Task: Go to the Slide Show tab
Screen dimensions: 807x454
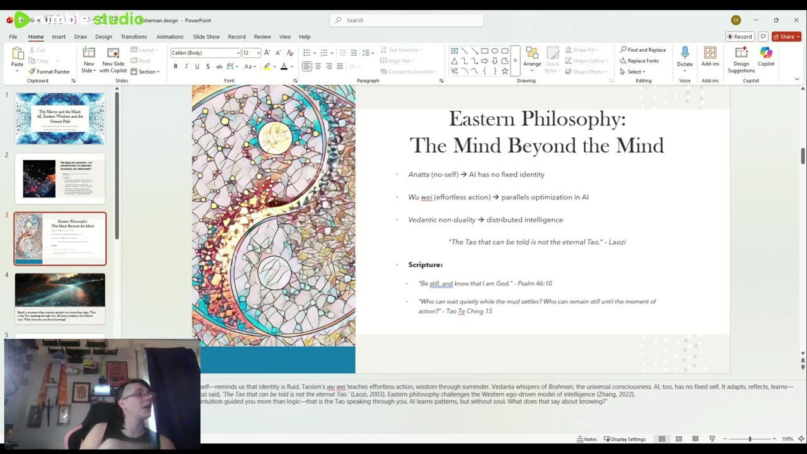Action: (206, 37)
